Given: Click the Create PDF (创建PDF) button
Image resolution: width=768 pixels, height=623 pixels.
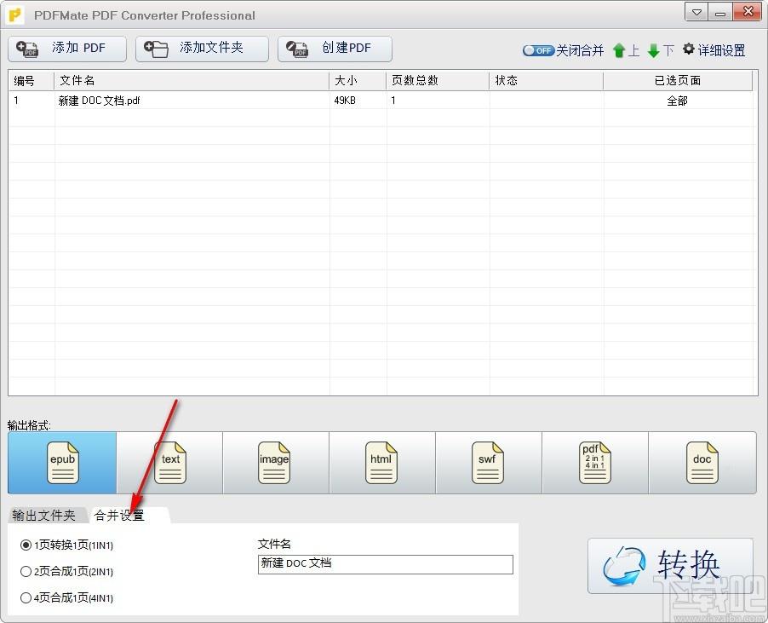Looking at the screenshot, I should click(x=335, y=49).
